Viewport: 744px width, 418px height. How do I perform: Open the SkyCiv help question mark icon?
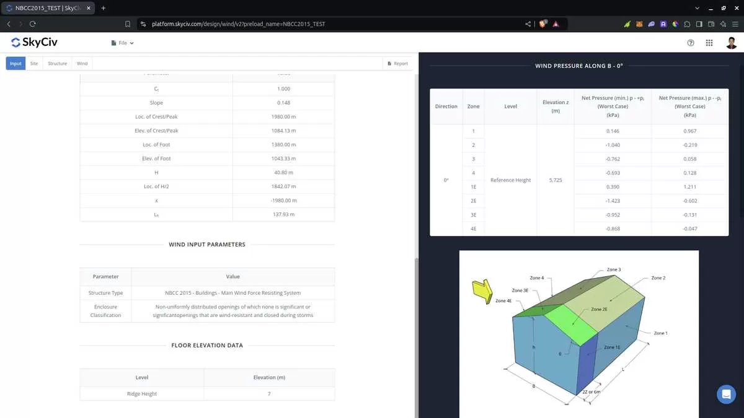[691, 43]
